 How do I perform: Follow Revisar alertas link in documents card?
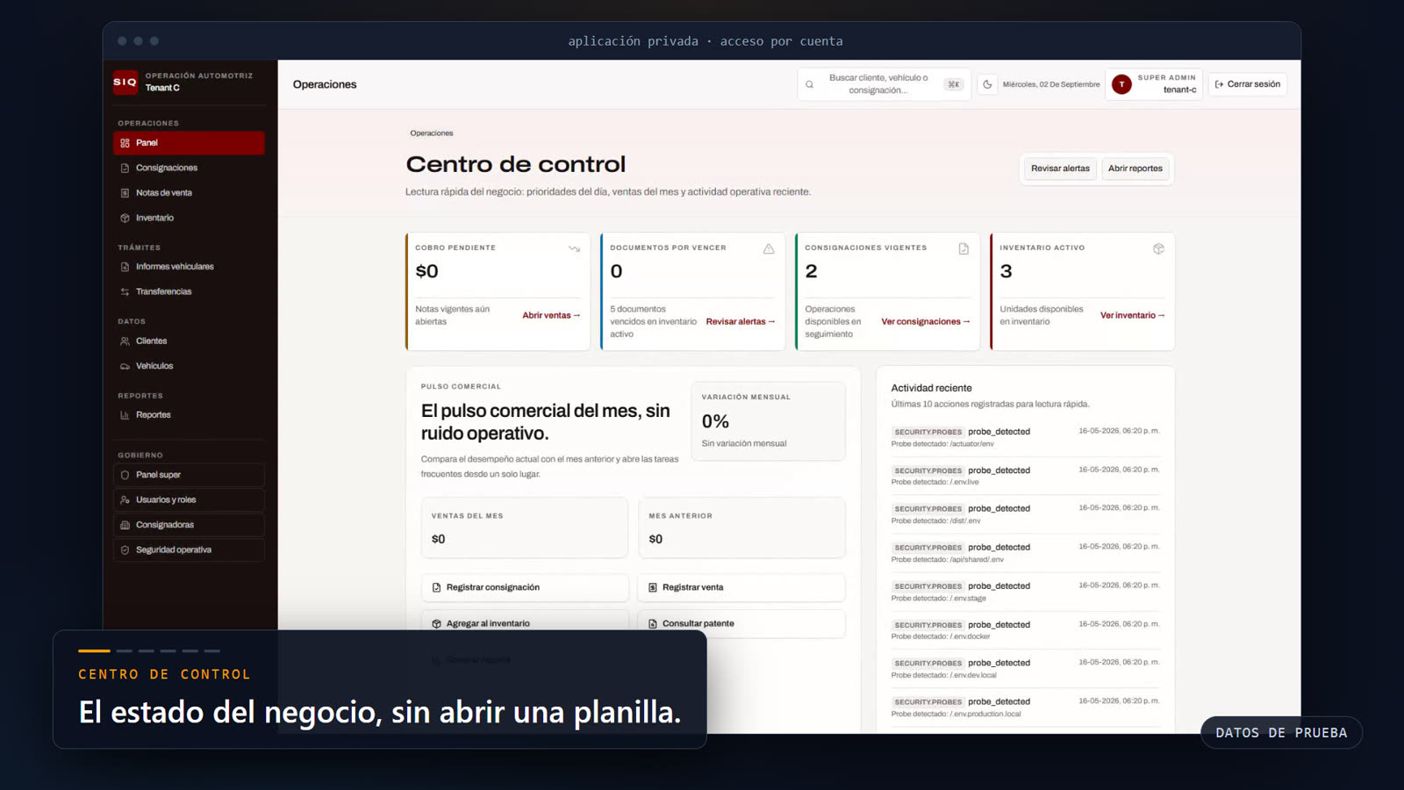(x=741, y=322)
